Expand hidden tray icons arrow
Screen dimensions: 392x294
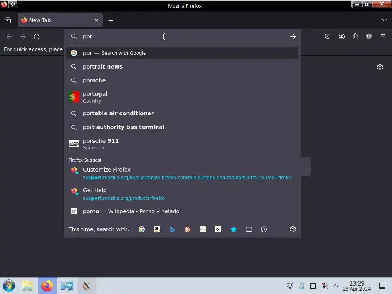pos(335,286)
